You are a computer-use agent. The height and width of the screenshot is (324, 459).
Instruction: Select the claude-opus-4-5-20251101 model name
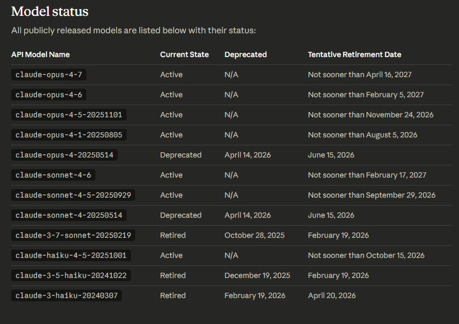pyautogui.click(x=69, y=115)
